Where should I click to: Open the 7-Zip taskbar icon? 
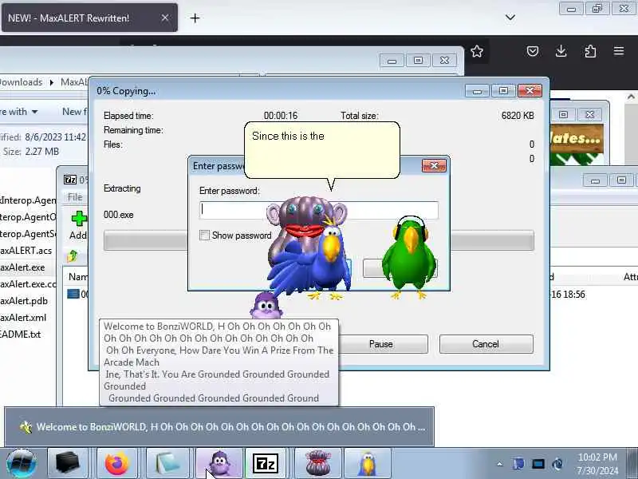coord(266,464)
